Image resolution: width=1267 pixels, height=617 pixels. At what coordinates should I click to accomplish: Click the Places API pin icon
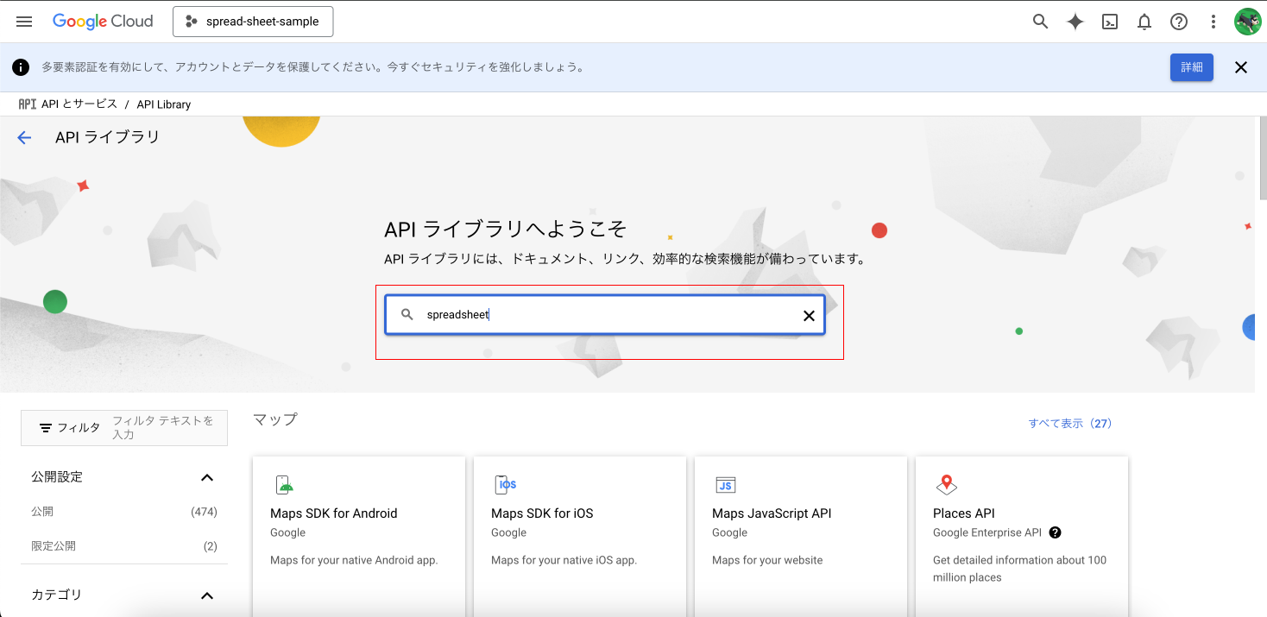[x=947, y=484]
